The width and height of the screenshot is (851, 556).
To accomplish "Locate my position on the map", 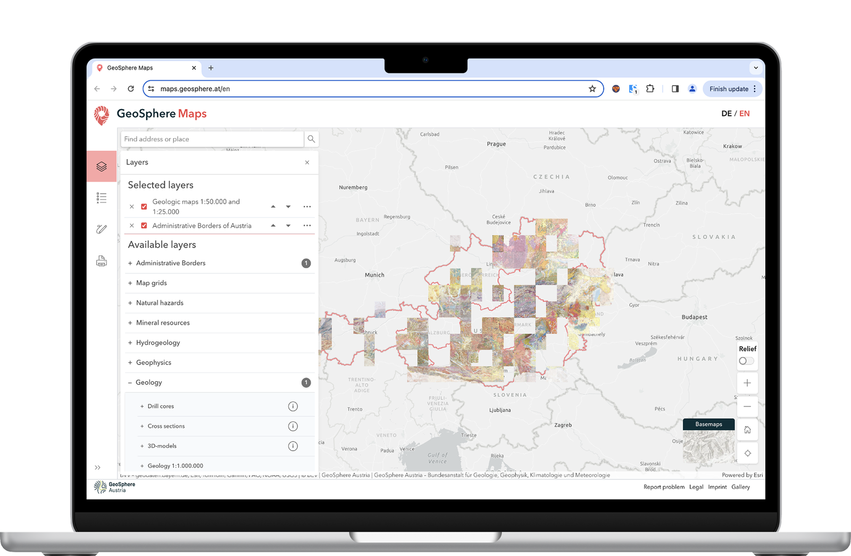I will point(747,453).
